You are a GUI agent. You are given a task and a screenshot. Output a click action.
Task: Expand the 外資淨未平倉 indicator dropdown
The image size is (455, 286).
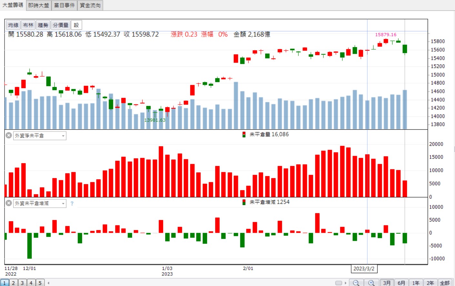pyautogui.click(x=63, y=136)
